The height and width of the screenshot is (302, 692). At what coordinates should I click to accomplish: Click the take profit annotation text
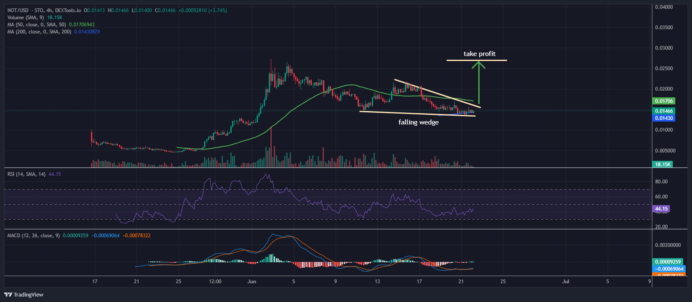[x=480, y=53]
